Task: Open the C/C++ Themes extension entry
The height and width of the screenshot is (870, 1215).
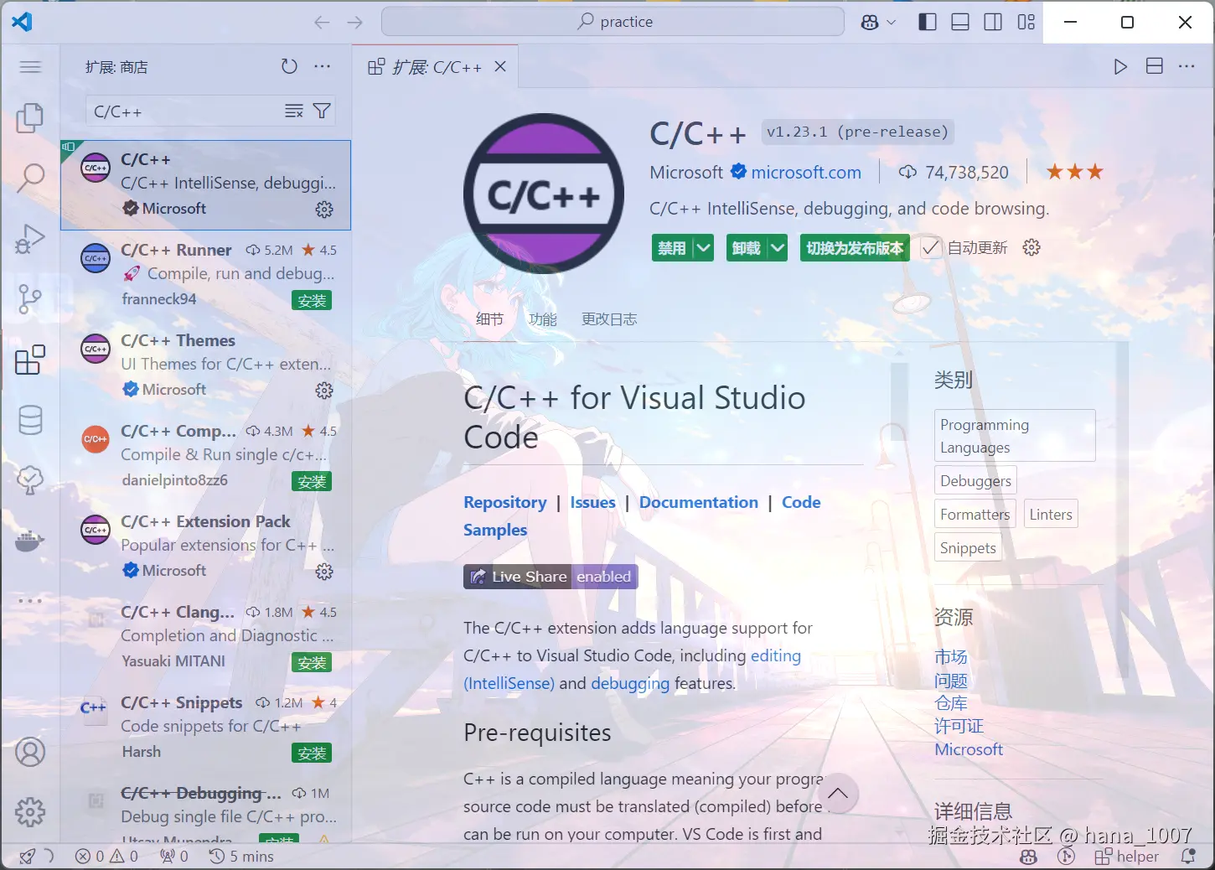Action: [206, 365]
